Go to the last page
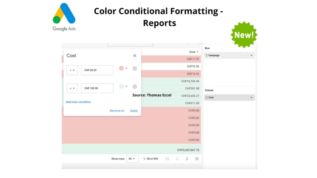This screenshot has width=317, height=178. (x=197, y=159)
